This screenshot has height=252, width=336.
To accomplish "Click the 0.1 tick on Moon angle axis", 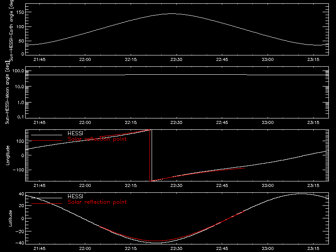I will 21,117.
